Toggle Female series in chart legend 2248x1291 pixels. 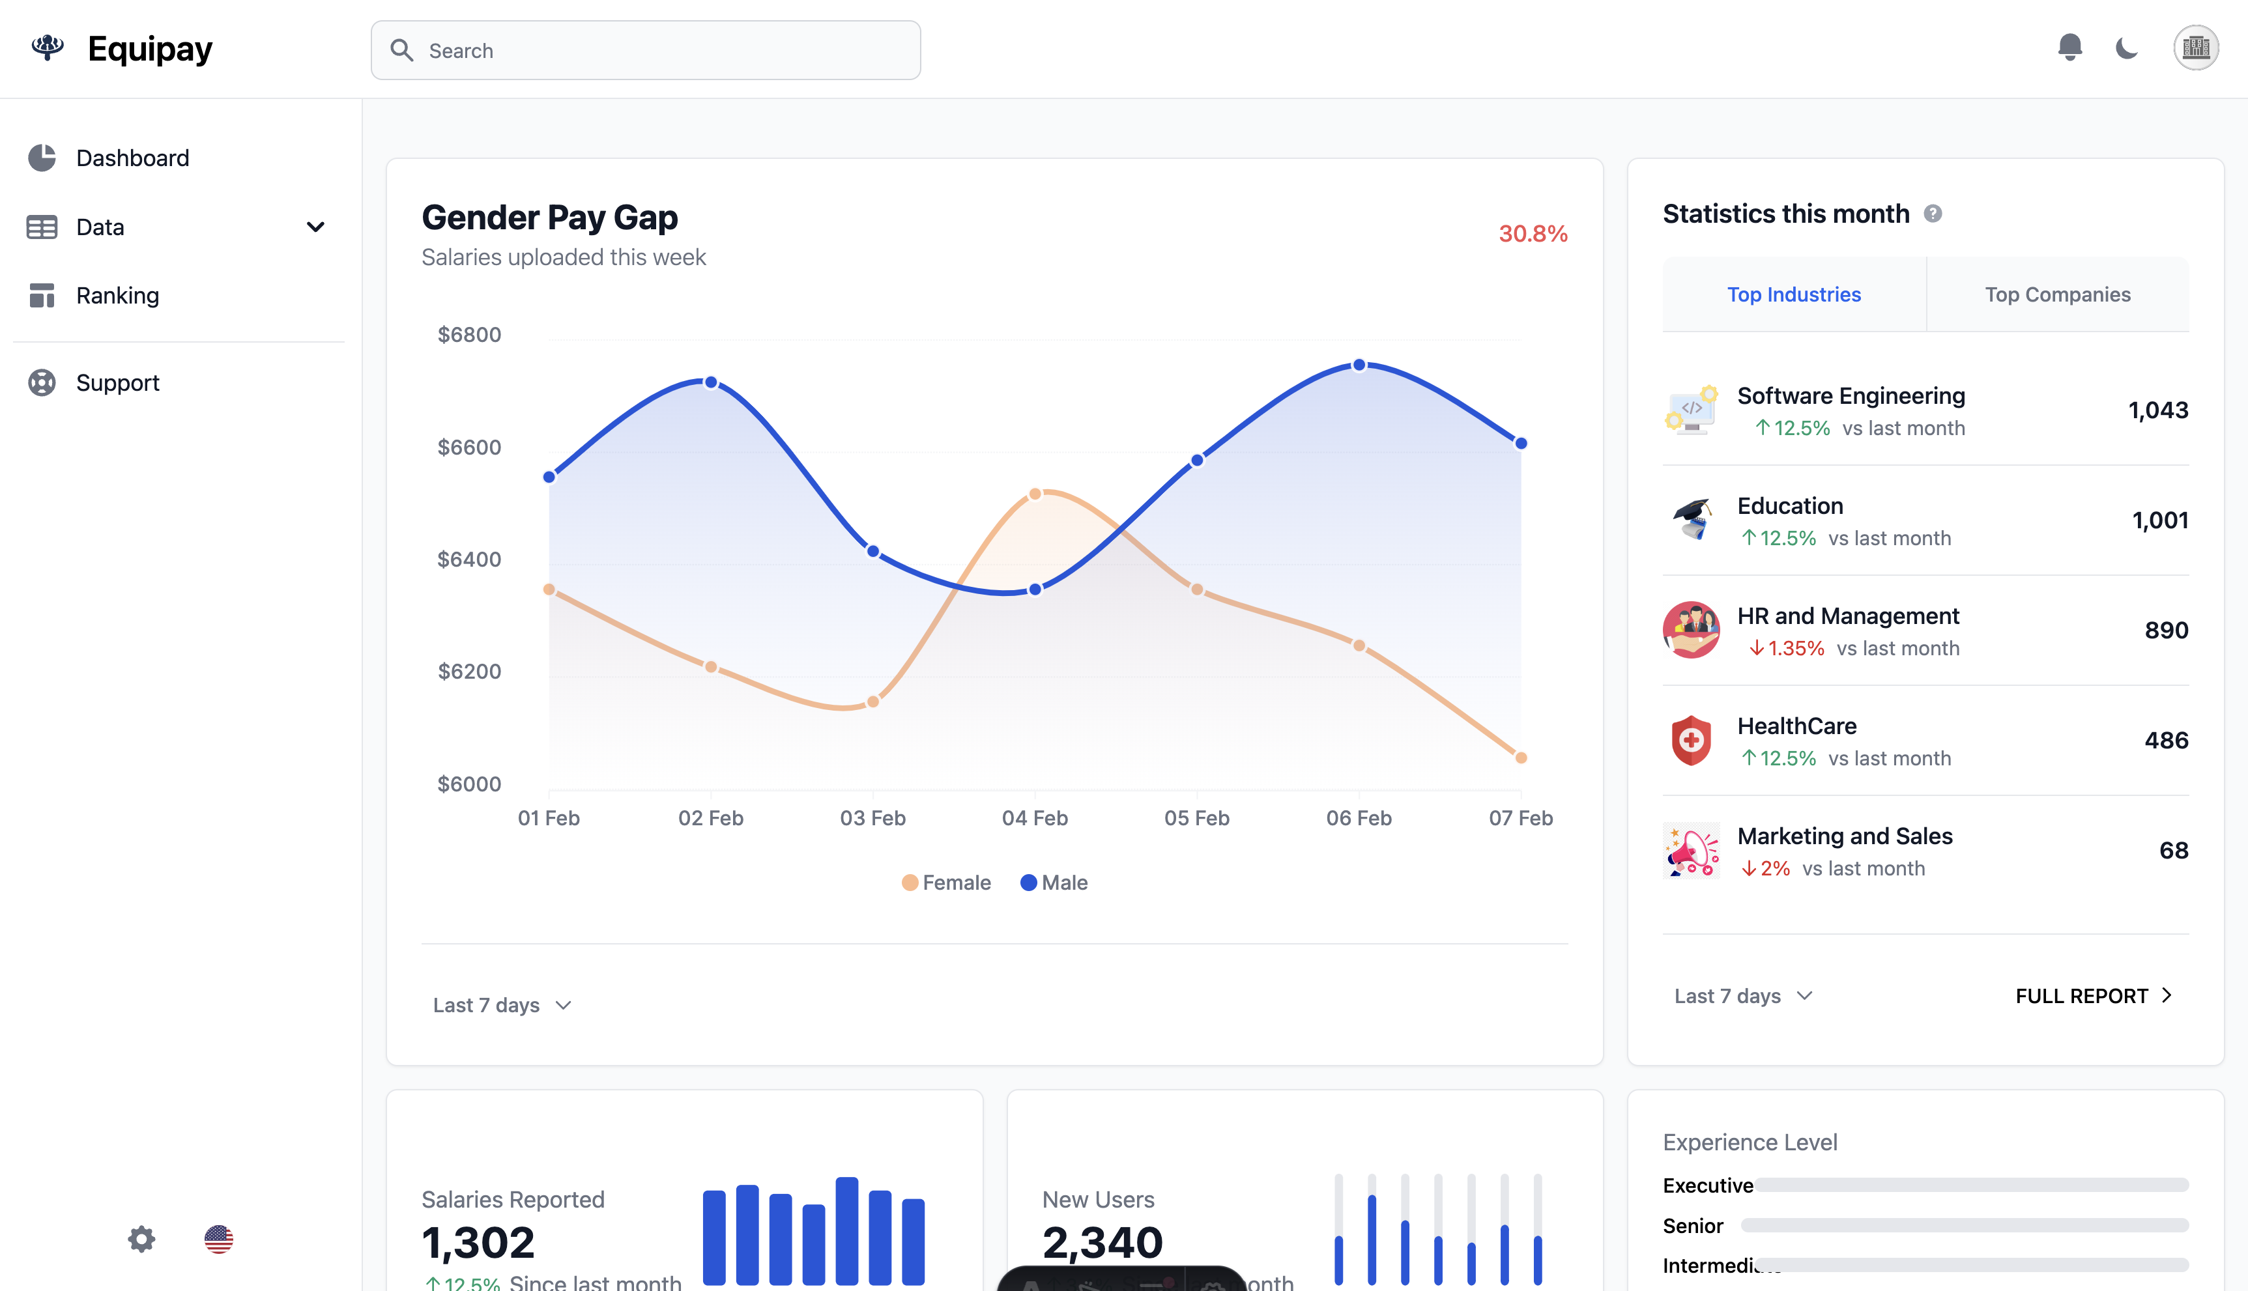coord(945,882)
